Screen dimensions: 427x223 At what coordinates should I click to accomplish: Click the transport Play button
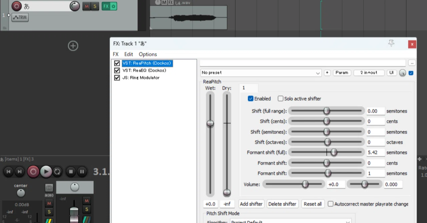[x=46, y=171]
